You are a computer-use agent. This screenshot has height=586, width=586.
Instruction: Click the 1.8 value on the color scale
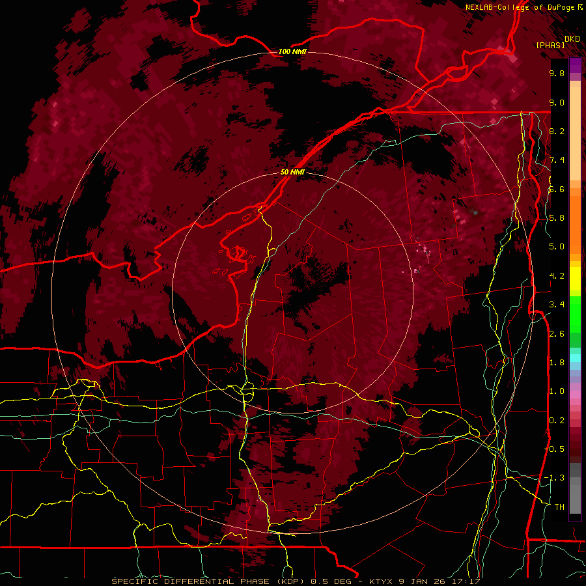[557, 363]
